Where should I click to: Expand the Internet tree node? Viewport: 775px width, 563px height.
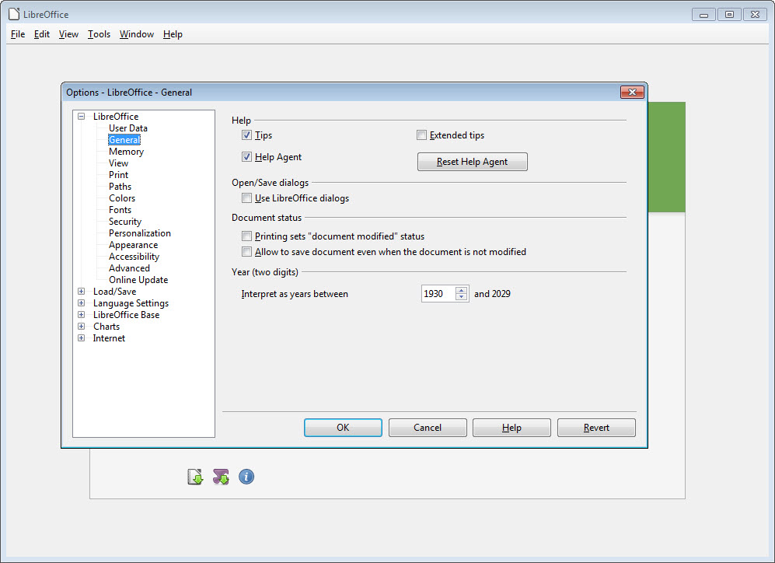(81, 338)
